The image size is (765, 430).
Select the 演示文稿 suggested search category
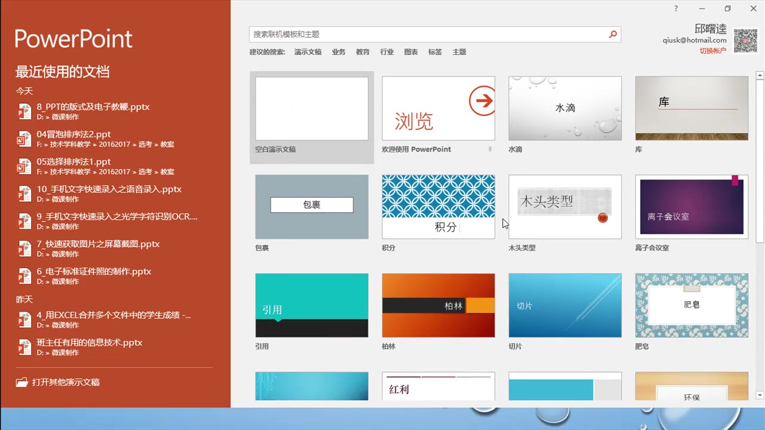307,52
